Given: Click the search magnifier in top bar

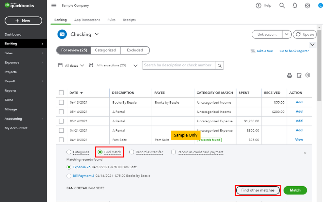Looking at the screenshot, I should [x=282, y=6].
